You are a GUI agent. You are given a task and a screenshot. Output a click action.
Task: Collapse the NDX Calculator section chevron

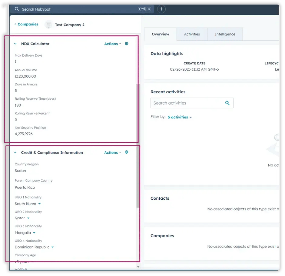pos(15,44)
